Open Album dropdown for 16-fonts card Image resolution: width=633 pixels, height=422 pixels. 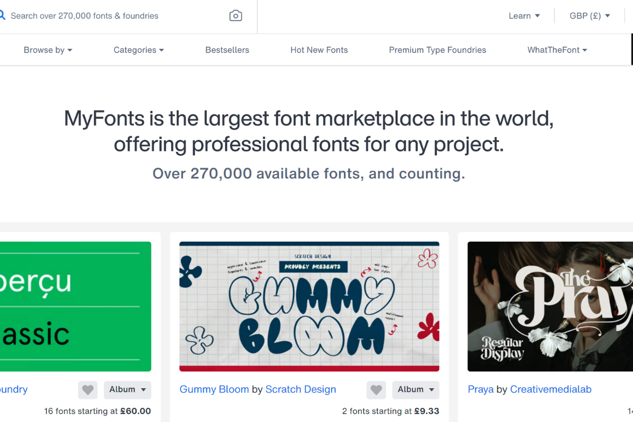pos(128,390)
